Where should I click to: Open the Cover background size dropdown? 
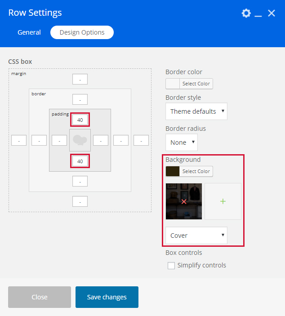pos(196,236)
